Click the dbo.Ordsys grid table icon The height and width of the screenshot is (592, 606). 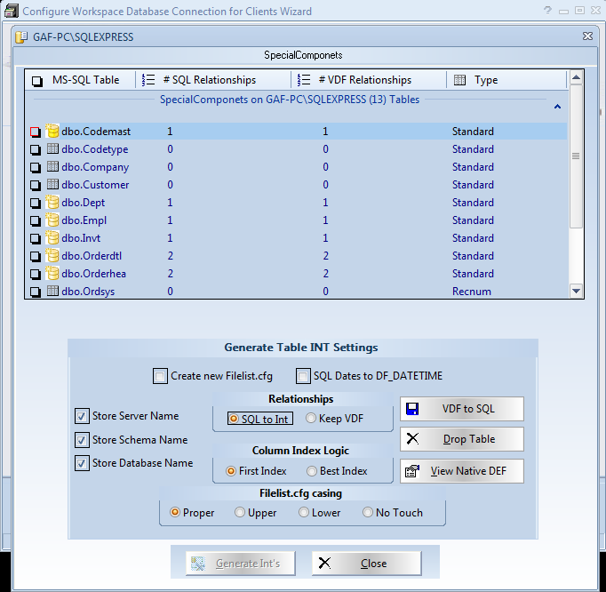click(52, 292)
